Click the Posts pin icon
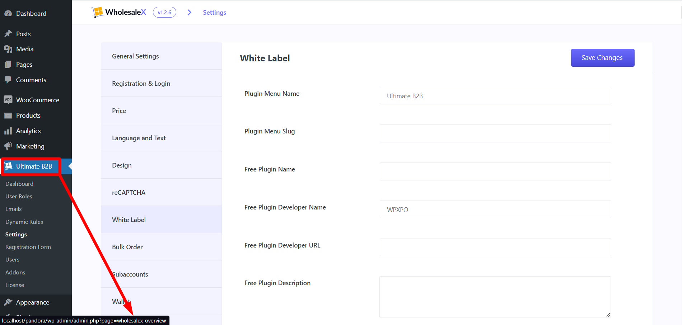The width and height of the screenshot is (682, 325). point(8,34)
